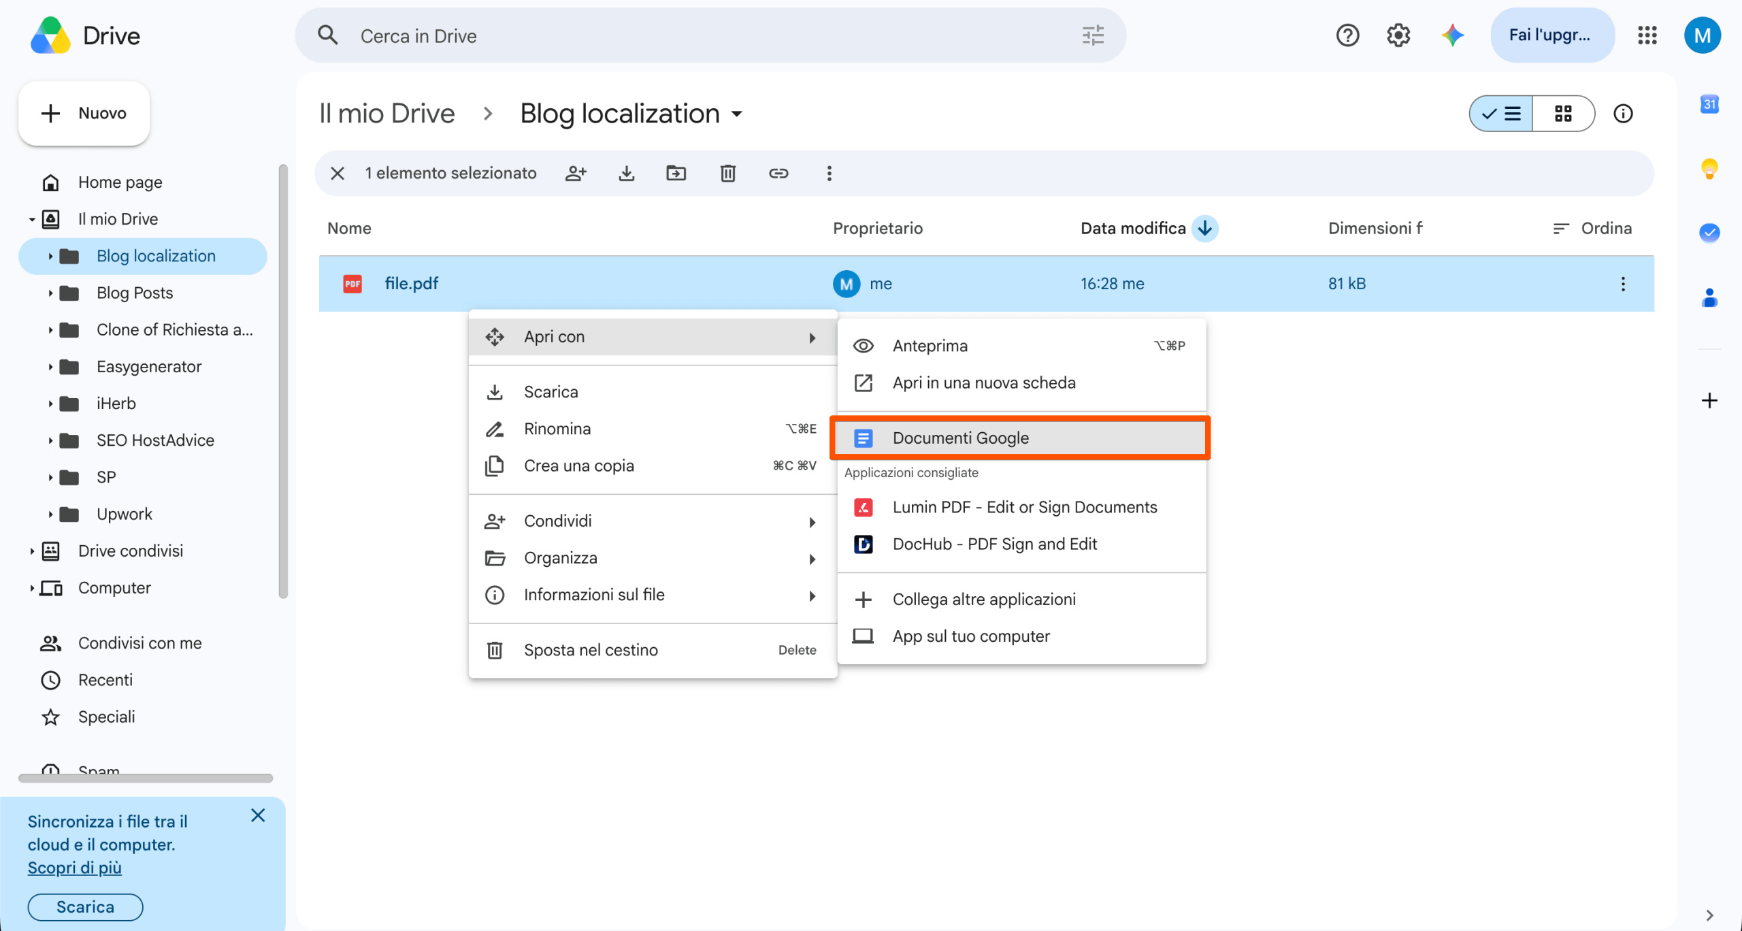Open Google Calendar side panel icon

1709,104
